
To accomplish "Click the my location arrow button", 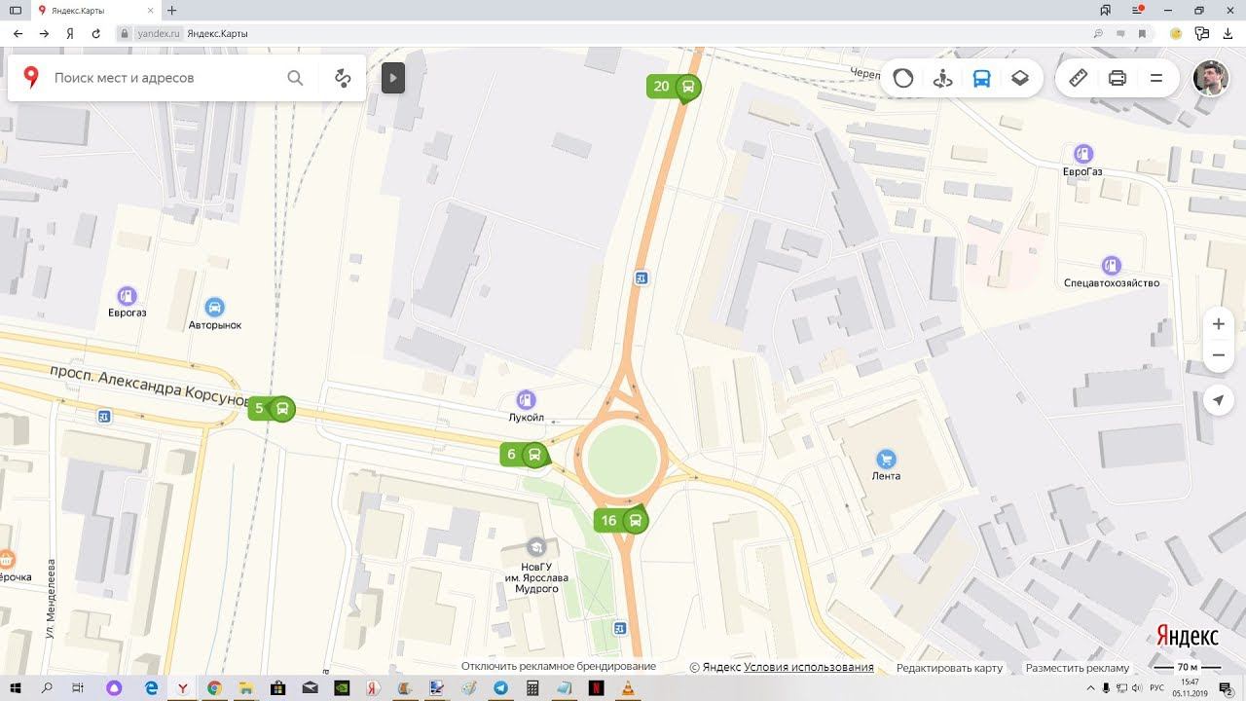I will pos(1219,400).
